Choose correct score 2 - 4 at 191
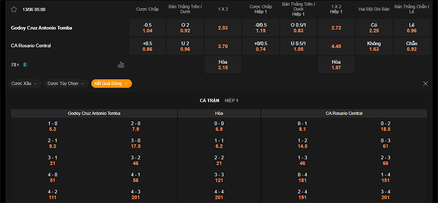 click(x=303, y=195)
